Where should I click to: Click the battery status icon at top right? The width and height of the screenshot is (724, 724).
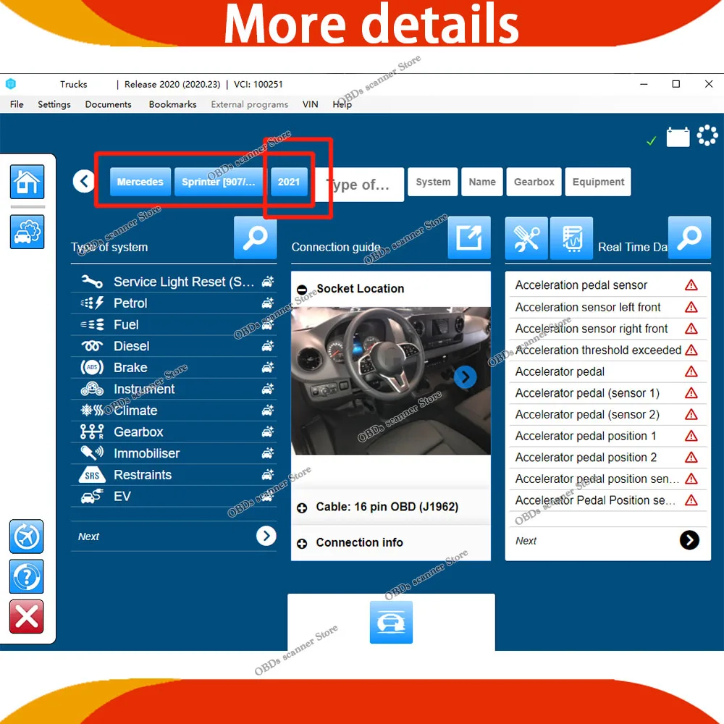(678, 137)
